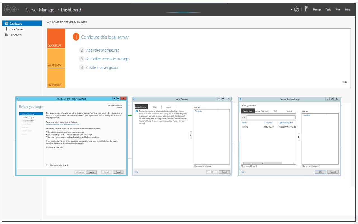Hide the Welcome to Server Manager tile

tap(345, 82)
